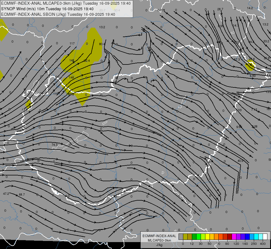This screenshot has width=271, height=249.
Task: Click the legend tick label 160
Action: 245,244
